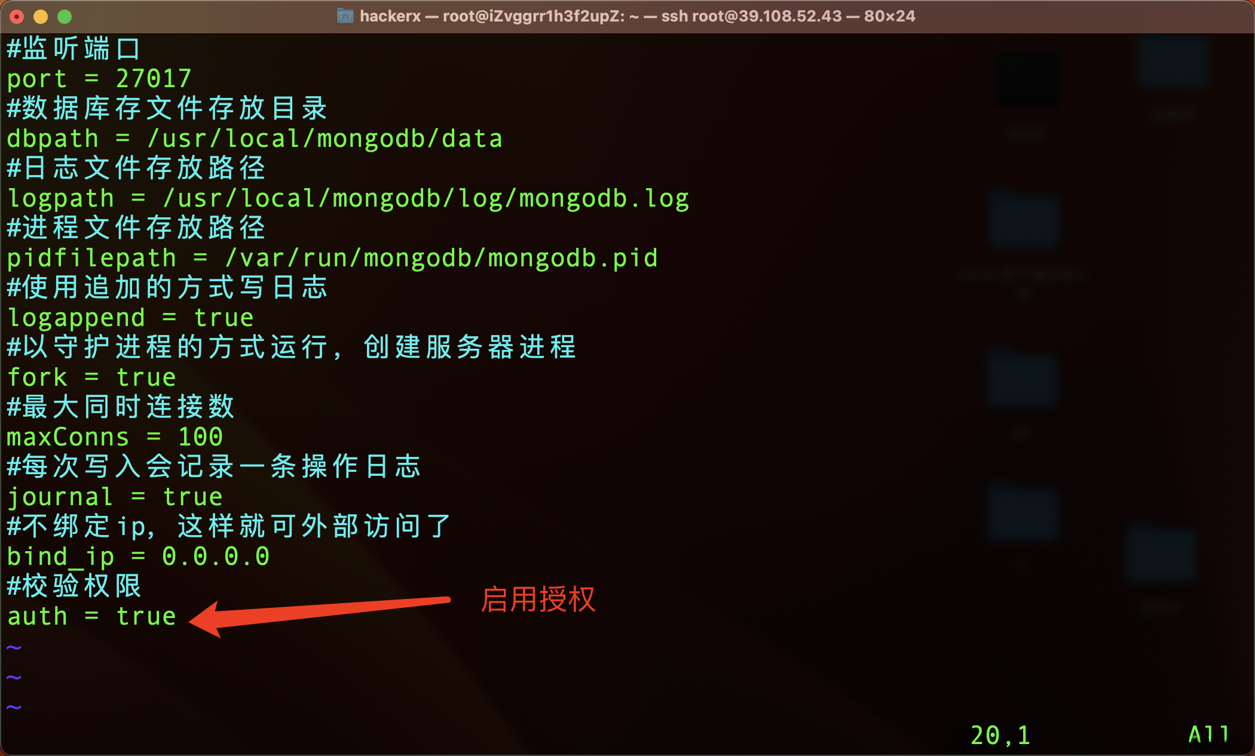Click the bind_ip 0.0.0.0 value
Image resolution: width=1255 pixels, height=756 pixels.
216,557
